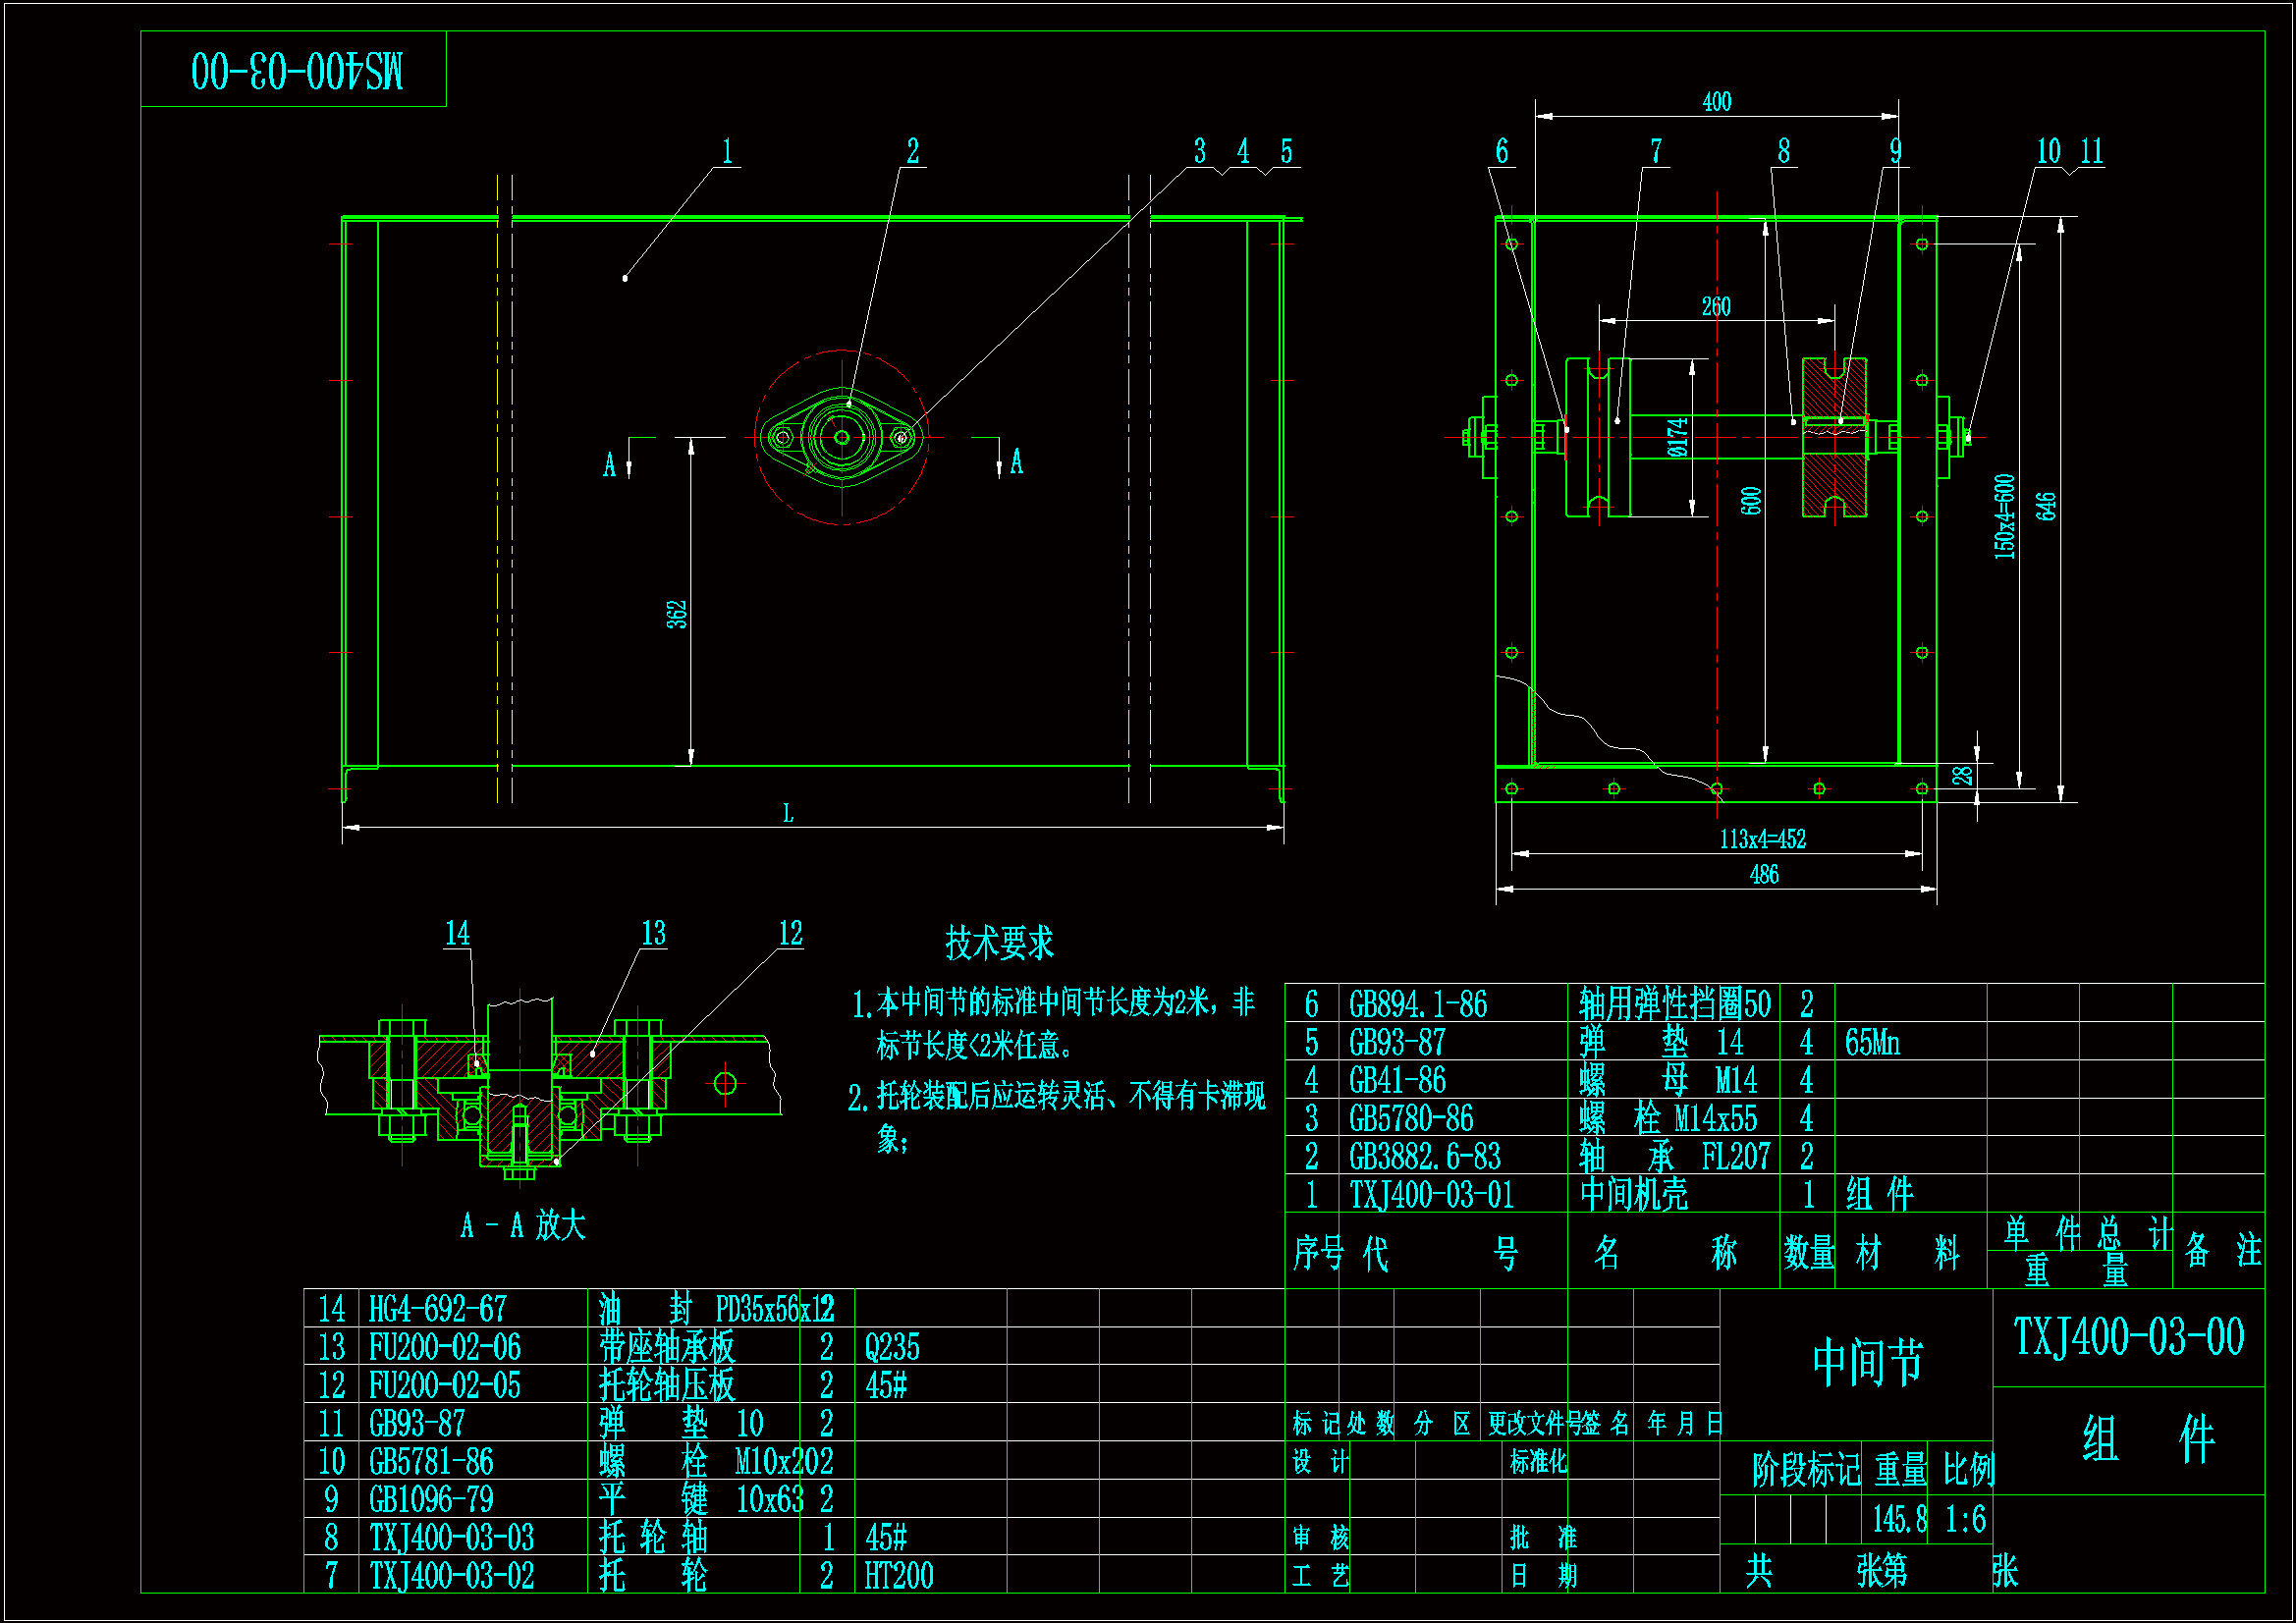Click the TXJ400-03-00 title block number
The width and height of the screenshot is (2296, 1623).
pyautogui.click(x=2128, y=1337)
